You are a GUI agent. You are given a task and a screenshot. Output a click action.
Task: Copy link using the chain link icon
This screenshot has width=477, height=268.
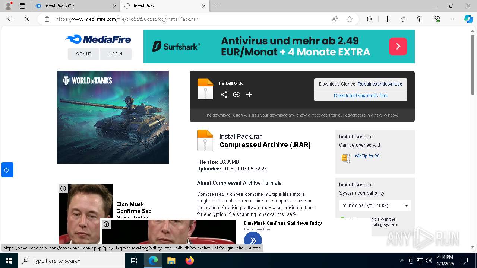(x=237, y=95)
